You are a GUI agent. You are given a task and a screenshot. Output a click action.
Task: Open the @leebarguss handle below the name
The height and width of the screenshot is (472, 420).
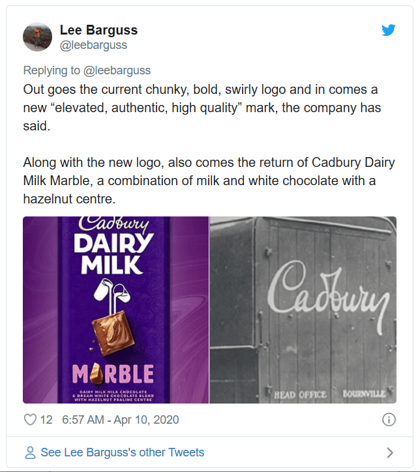(93, 45)
